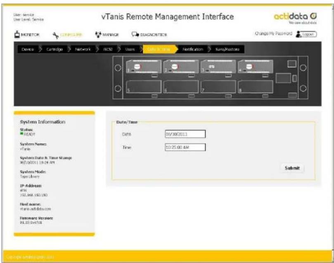Click the Diagnostics chat icon
This screenshot has width=334, height=263.
coord(135,34)
